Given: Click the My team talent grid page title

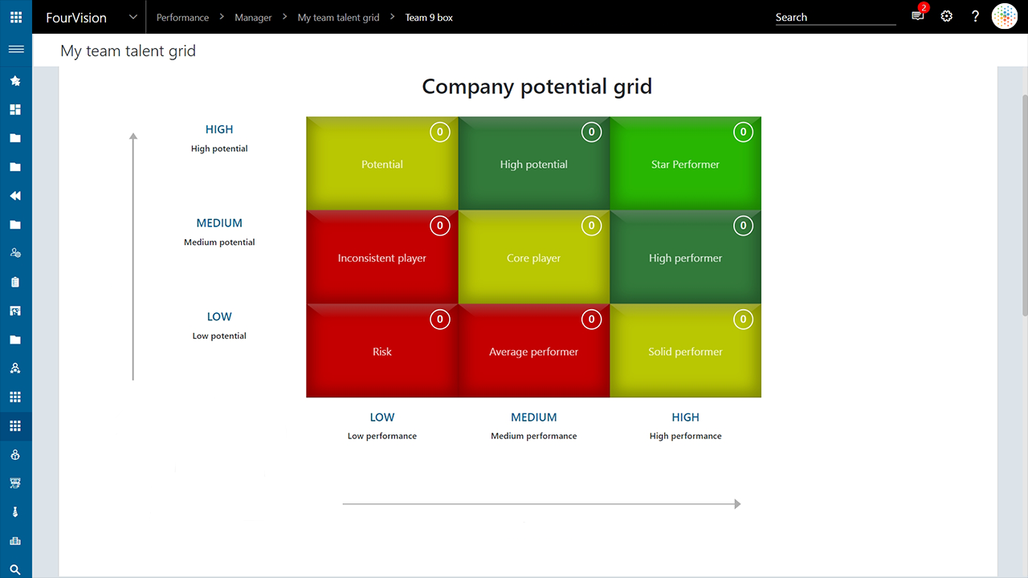Looking at the screenshot, I should [x=128, y=51].
